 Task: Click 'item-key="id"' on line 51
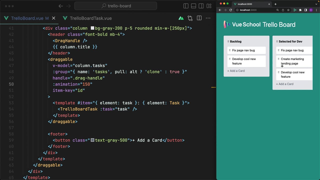click(x=69, y=90)
